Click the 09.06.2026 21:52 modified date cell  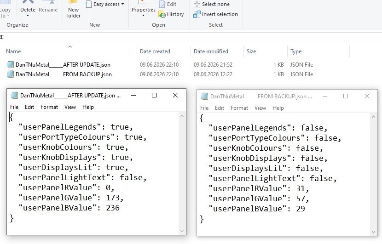213,65
